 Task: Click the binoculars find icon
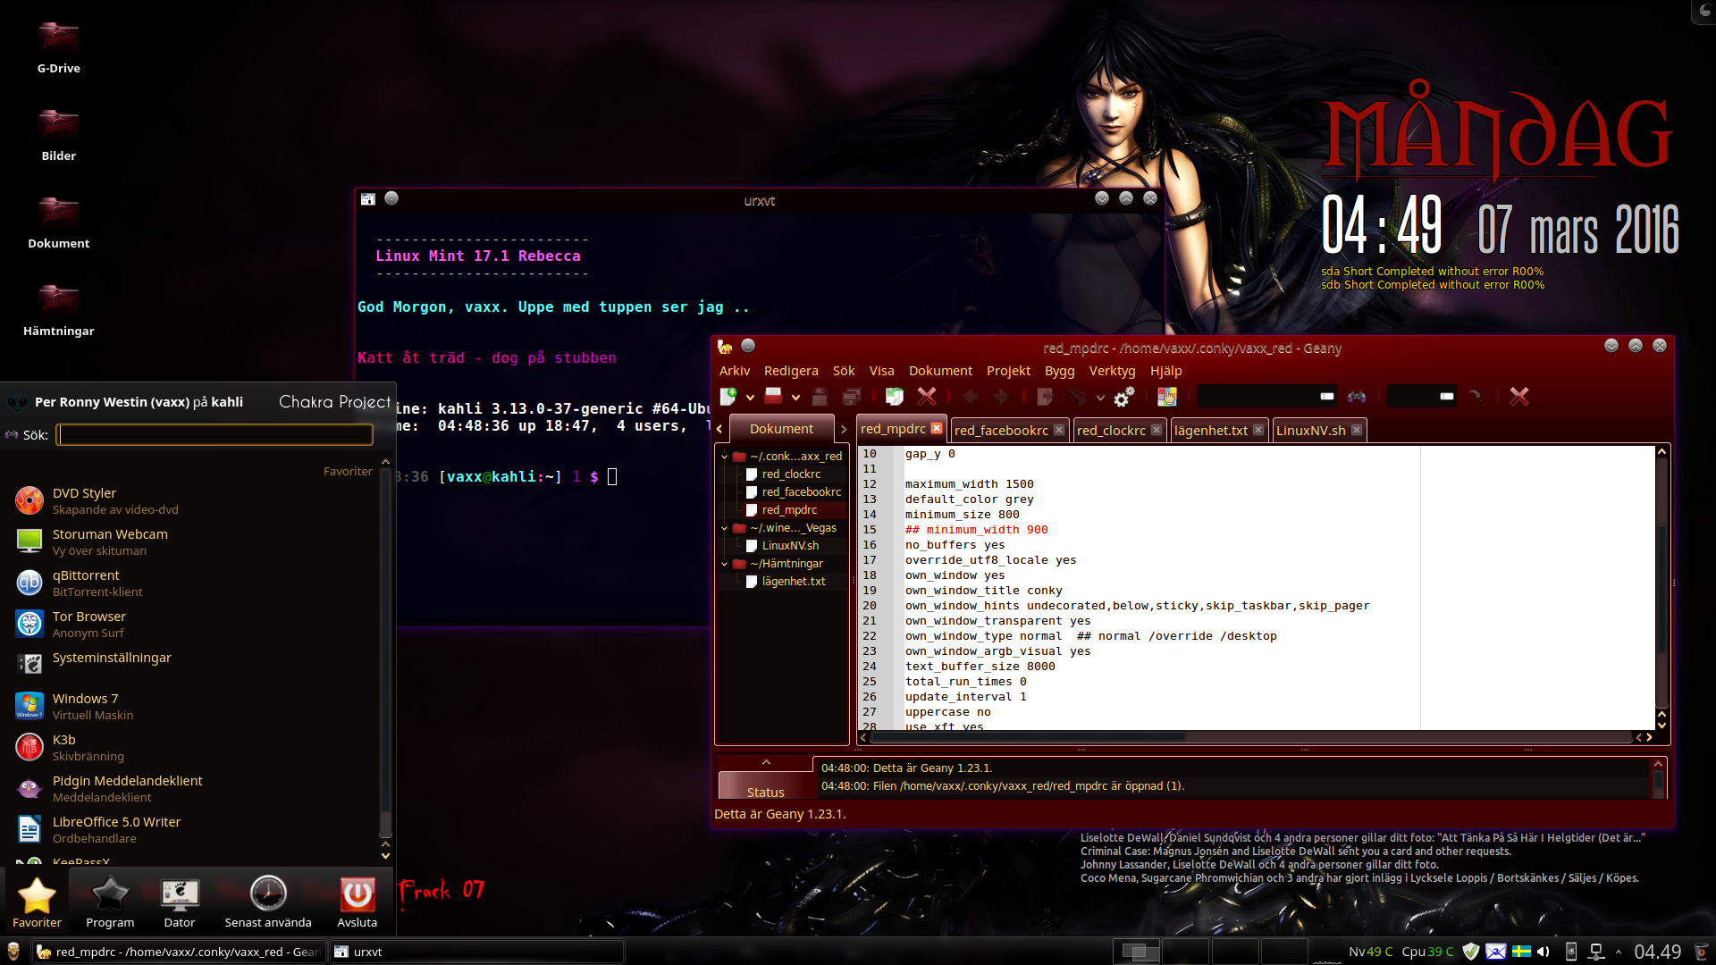pyautogui.click(x=1357, y=396)
